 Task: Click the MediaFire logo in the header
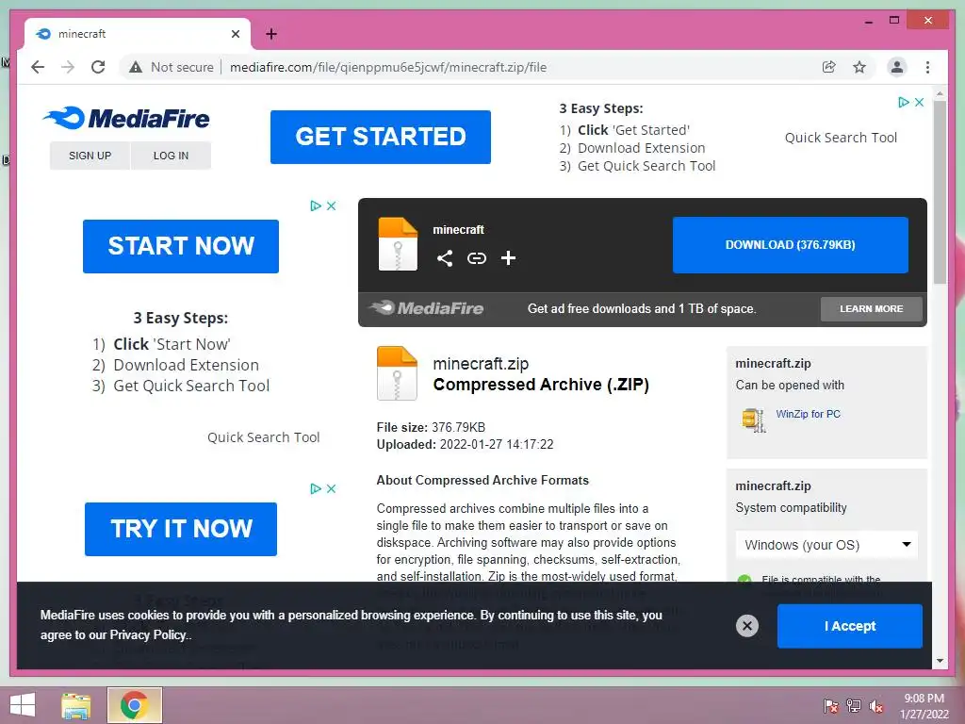(127, 118)
